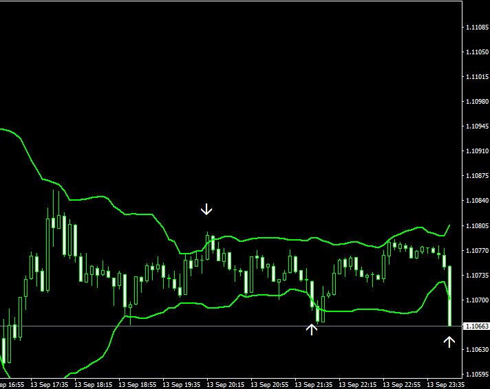Click the 1.10840 price scale label
This screenshot has width=490, height=389.
click(477, 201)
